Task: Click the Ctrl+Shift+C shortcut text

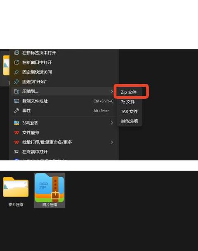Action: [104, 101]
